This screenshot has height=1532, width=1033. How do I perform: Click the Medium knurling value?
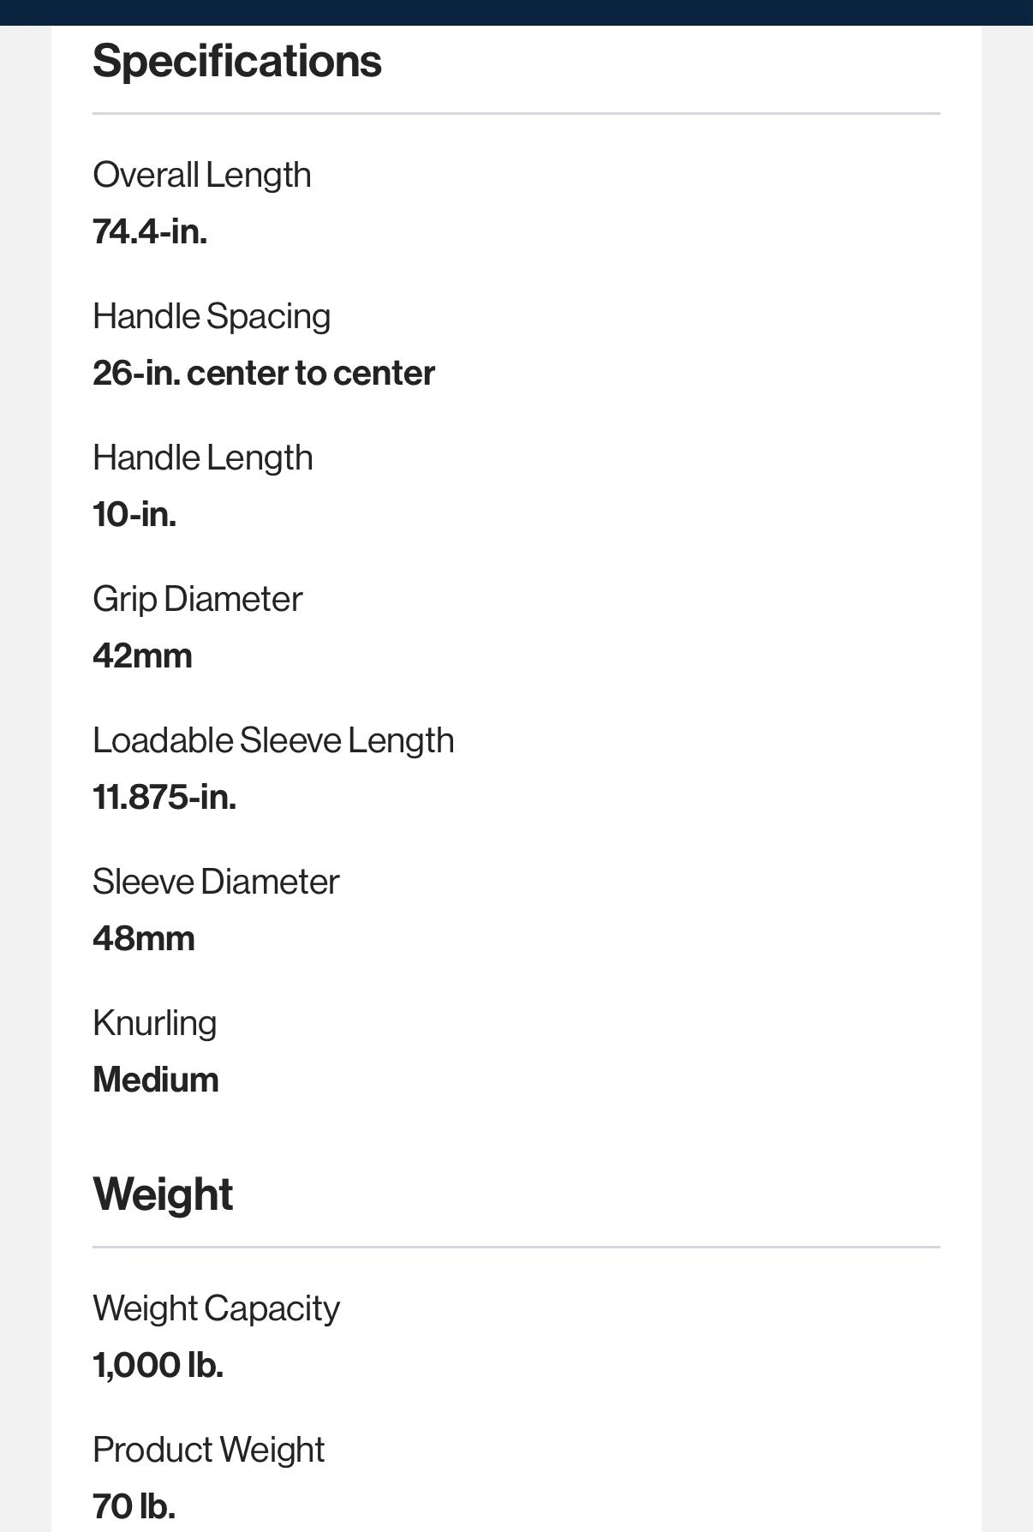coord(156,1080)
